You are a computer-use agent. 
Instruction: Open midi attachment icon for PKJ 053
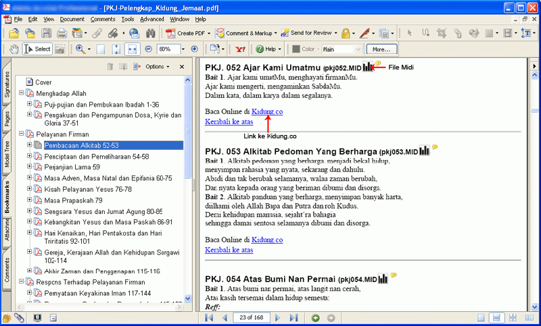(424, 151)
